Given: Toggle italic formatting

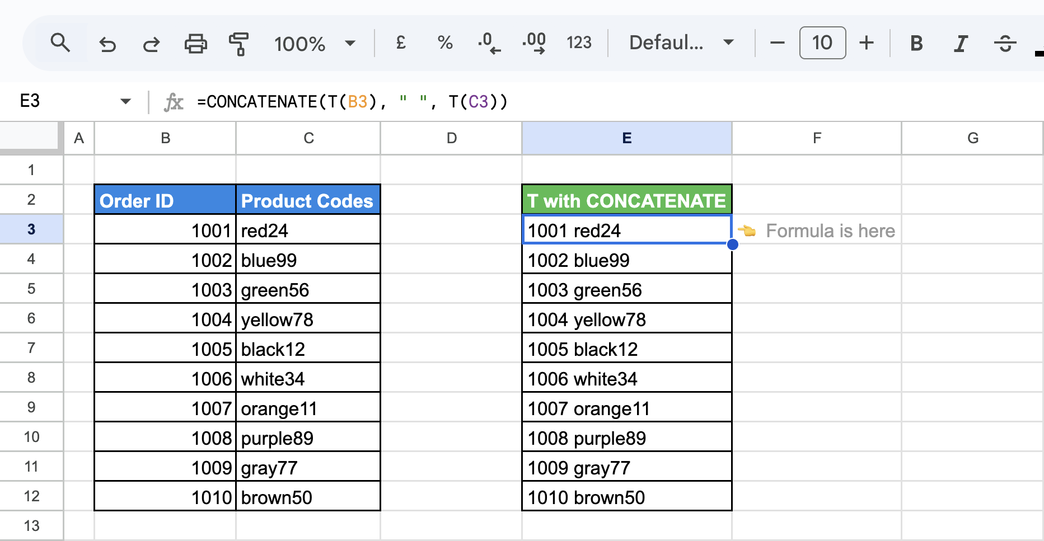Looking at the screenshot, I should coord(961,43).
